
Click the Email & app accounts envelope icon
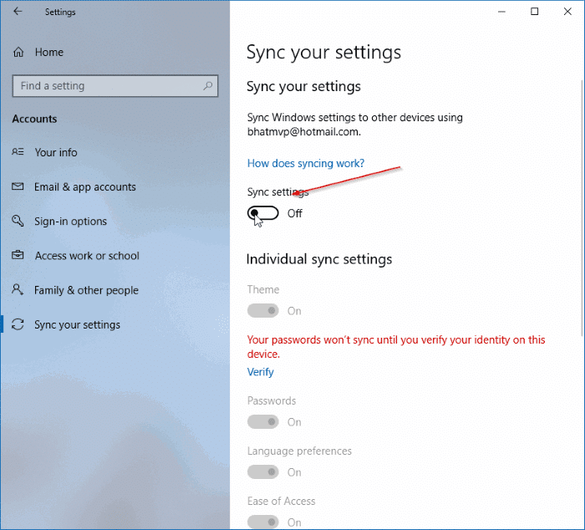(18, 186)
